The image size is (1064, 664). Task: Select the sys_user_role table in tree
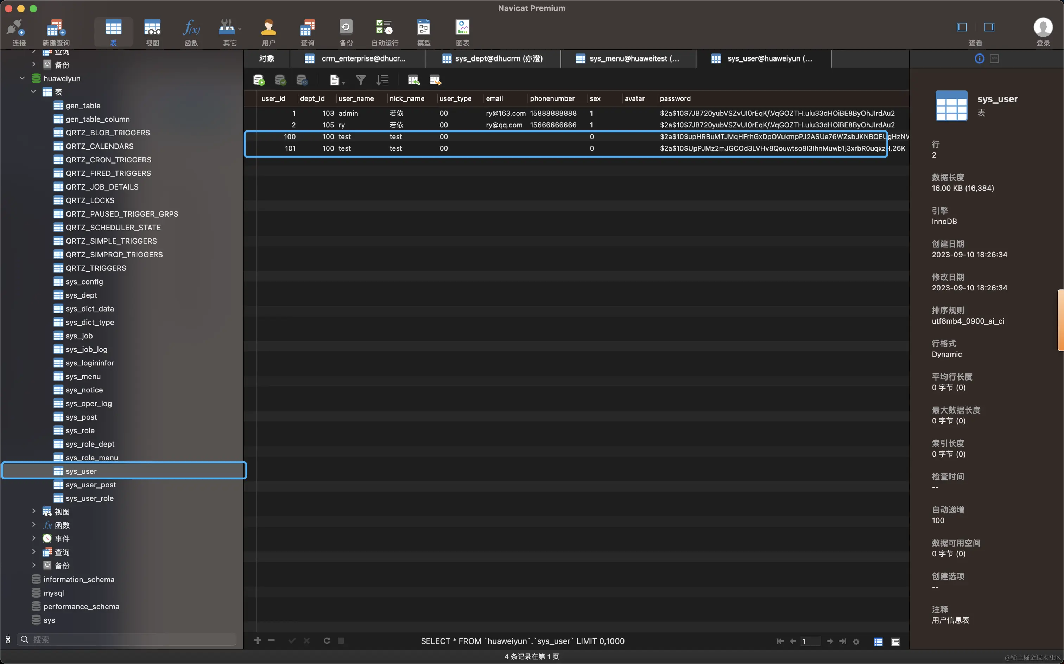pyautogui.click(x=90, y=498)
